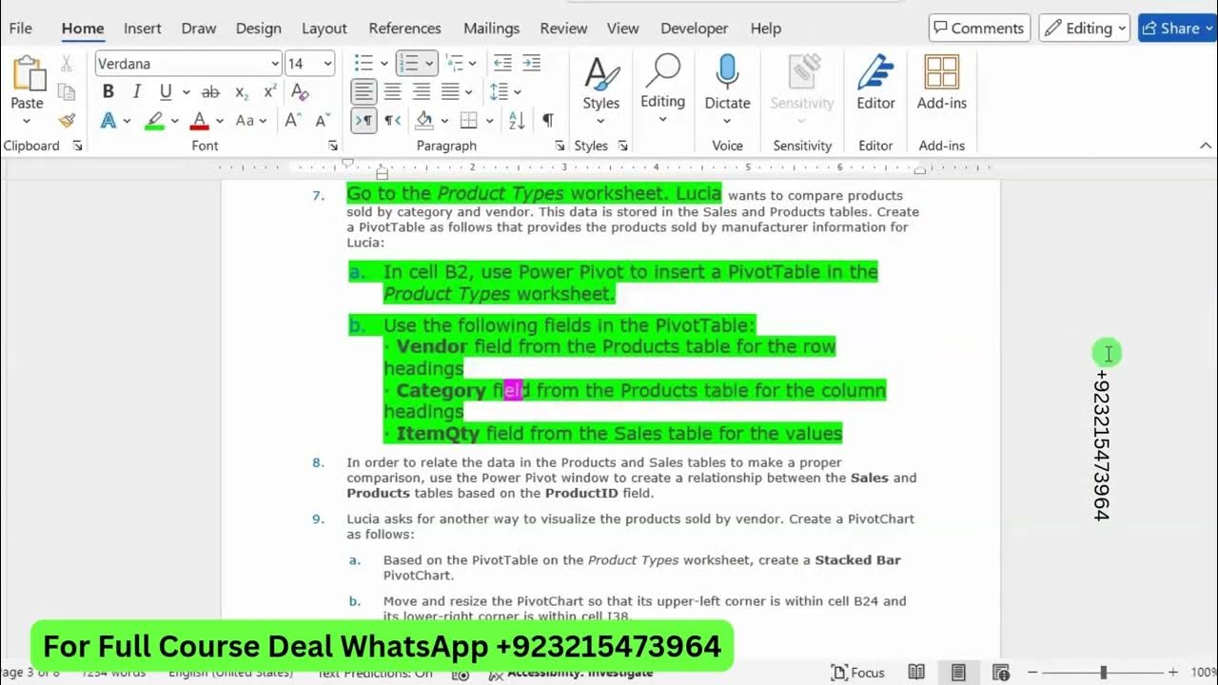The height and width of the screenshot is (685, 1218).
Task: Switch to the Insert tab
Action: point(143,29)
